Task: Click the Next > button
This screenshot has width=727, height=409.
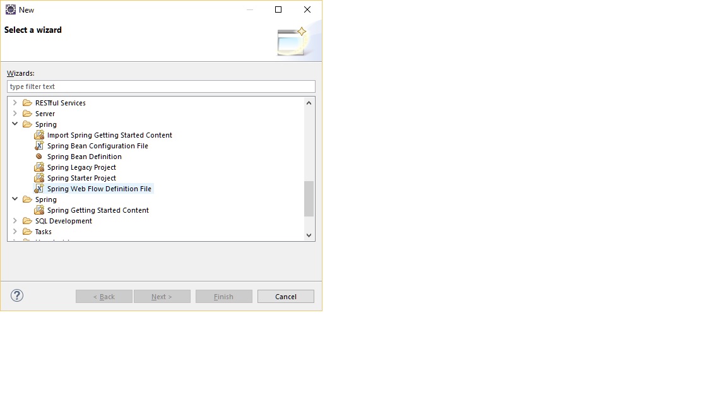Action: tap(162, 296)
